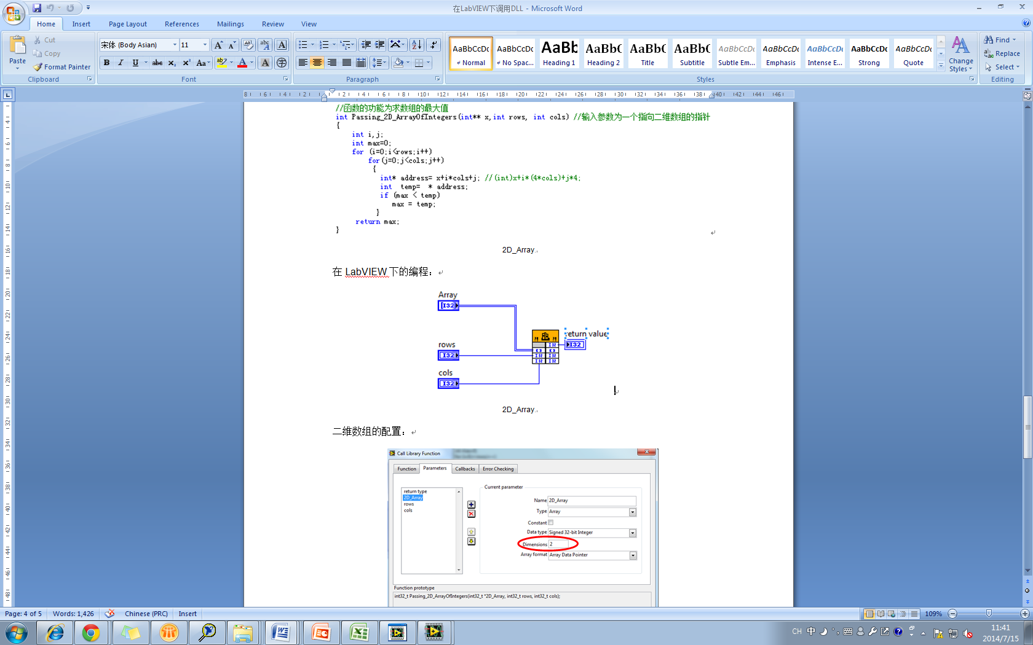Click the Find button
The image size is (1033, 645).
click(x=1000, y=40)
